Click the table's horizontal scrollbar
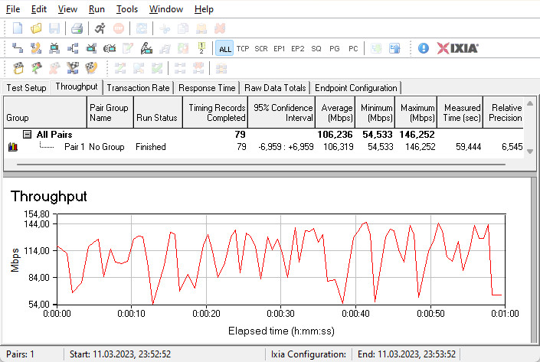This screenshot has width=540, height=362. click(x=261, y=165)
